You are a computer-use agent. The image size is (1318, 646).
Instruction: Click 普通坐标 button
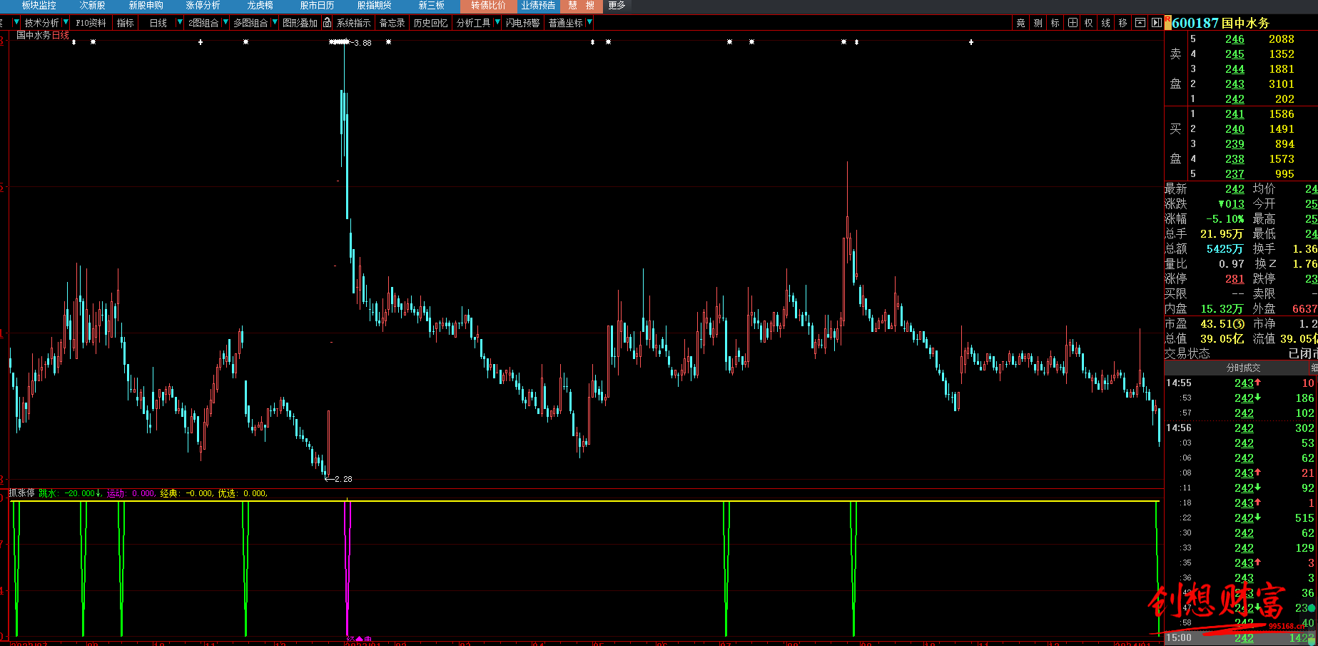pyautogui.click(x=565, y=23)
